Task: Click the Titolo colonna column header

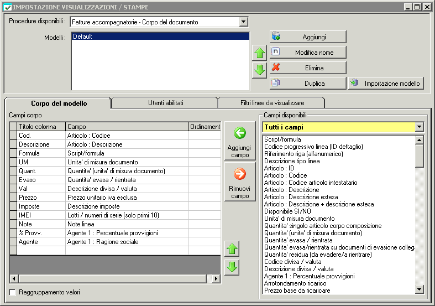Action: (x=41, y=127)
